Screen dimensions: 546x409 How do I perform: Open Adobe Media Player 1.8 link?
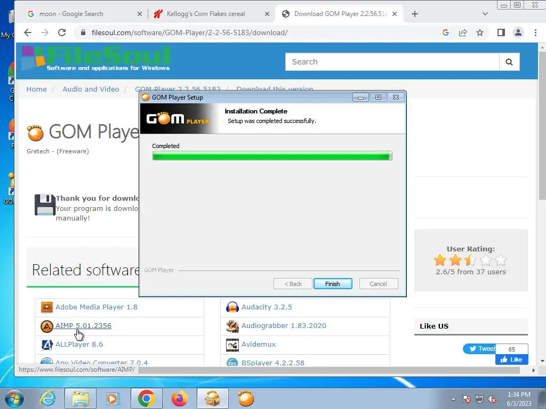97,307
